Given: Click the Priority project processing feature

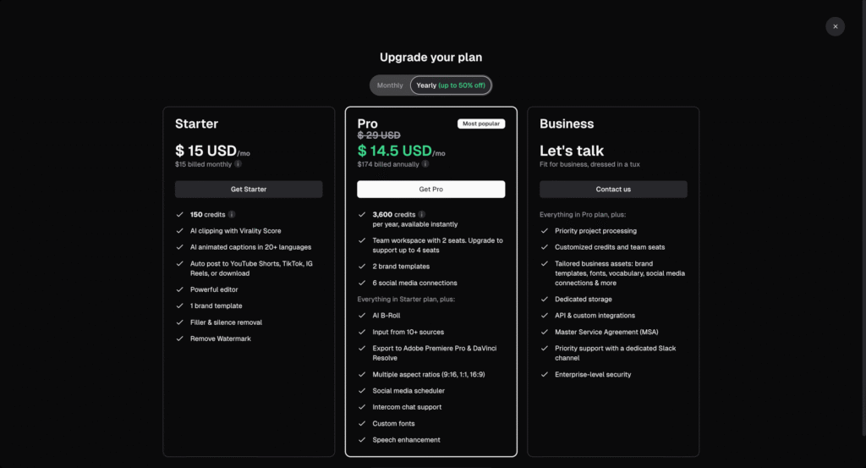Looking at the screenshot, I should 595,231.
